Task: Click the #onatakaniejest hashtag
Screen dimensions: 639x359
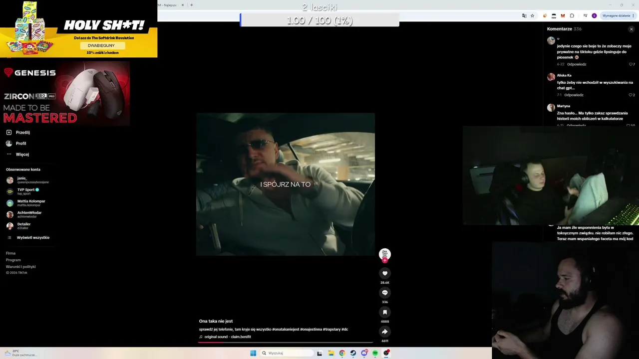Action: [286, 330]
